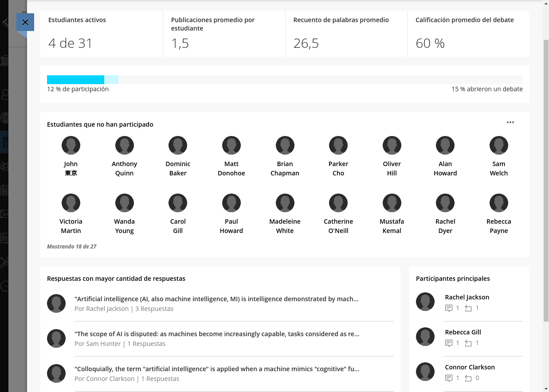The width and height of the screenshot is (549, 392).
Task: Click the "26,5" average word count value
Action: pos(306,43)
